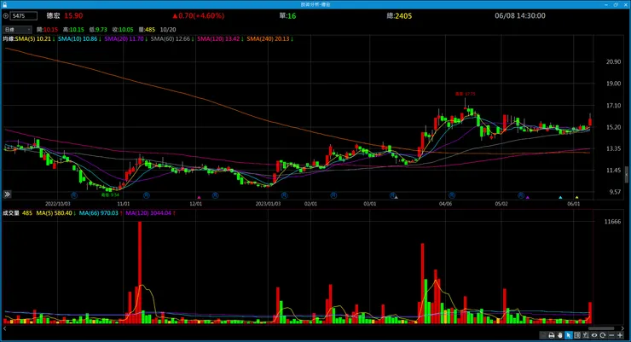Click the scroll-right arrow below volume chart
Viewport: 631px width, 342px height.
[x=622, y=328]
